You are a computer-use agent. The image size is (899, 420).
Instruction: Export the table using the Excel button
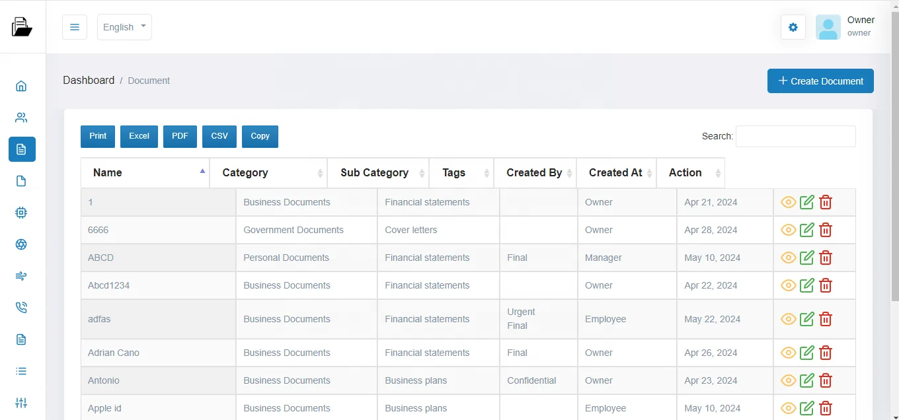(139, 136)
